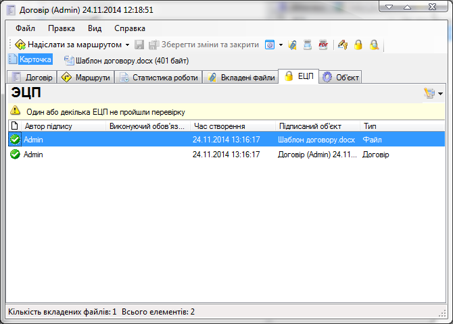453x324 pixels.
Task: Click the blue window settings toolbar icon
Action: (x=270, y=45)
